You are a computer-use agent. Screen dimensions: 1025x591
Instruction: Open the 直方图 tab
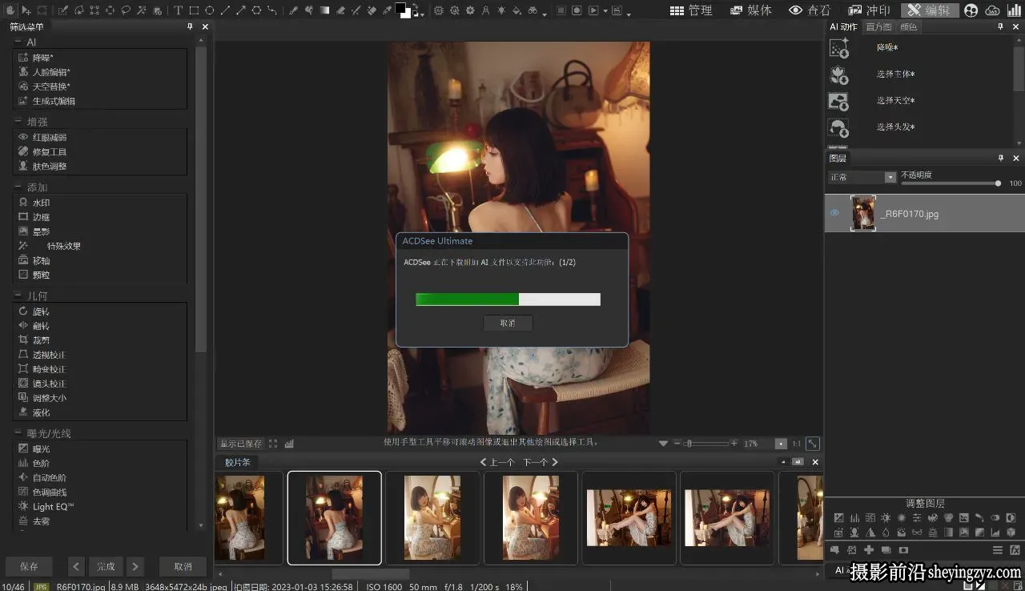pos(878,26)
